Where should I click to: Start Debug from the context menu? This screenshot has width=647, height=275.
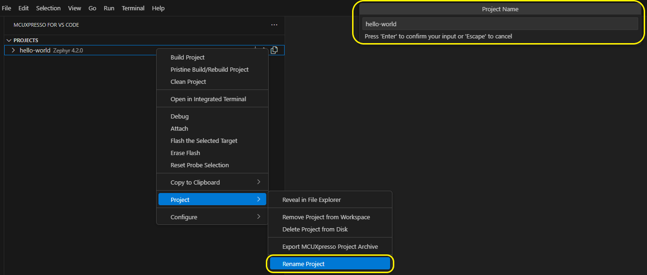click(x=180, y=116)
